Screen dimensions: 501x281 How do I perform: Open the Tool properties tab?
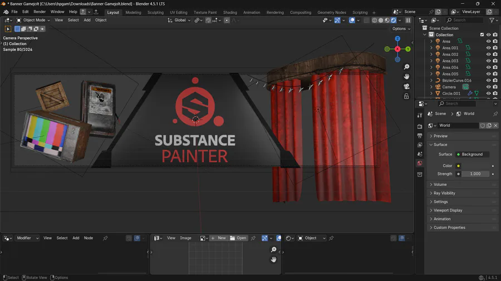point(420,116)
